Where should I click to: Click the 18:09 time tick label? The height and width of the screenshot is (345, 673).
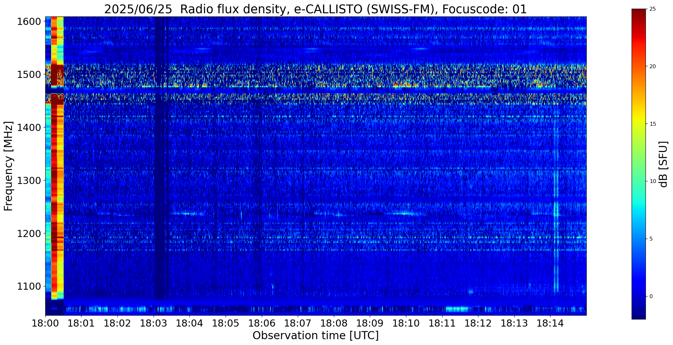[x=370, y=323]
